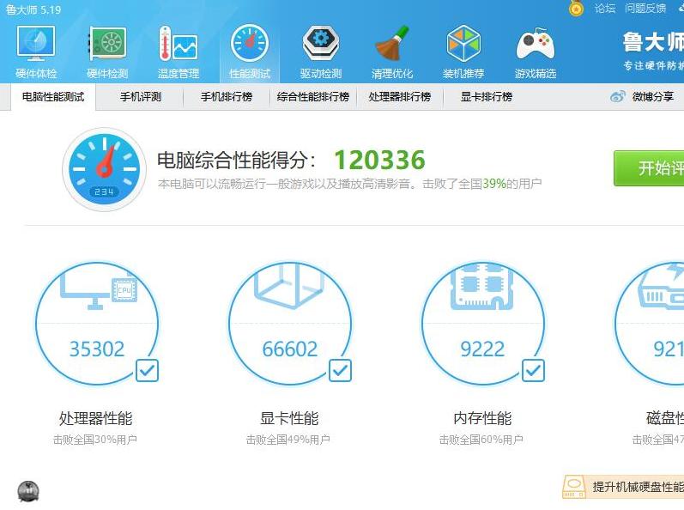Click the graphics card cube icon circle

point(290,324)
